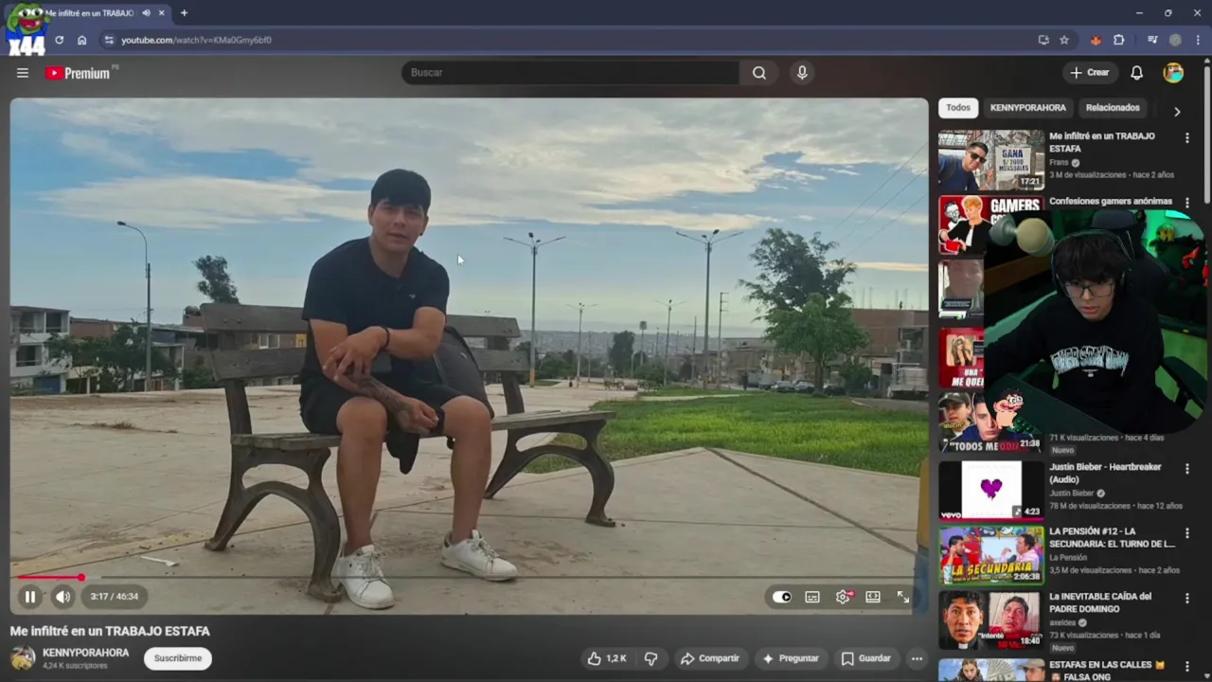
Task: Dislike the video
Action: click(651, 658)
